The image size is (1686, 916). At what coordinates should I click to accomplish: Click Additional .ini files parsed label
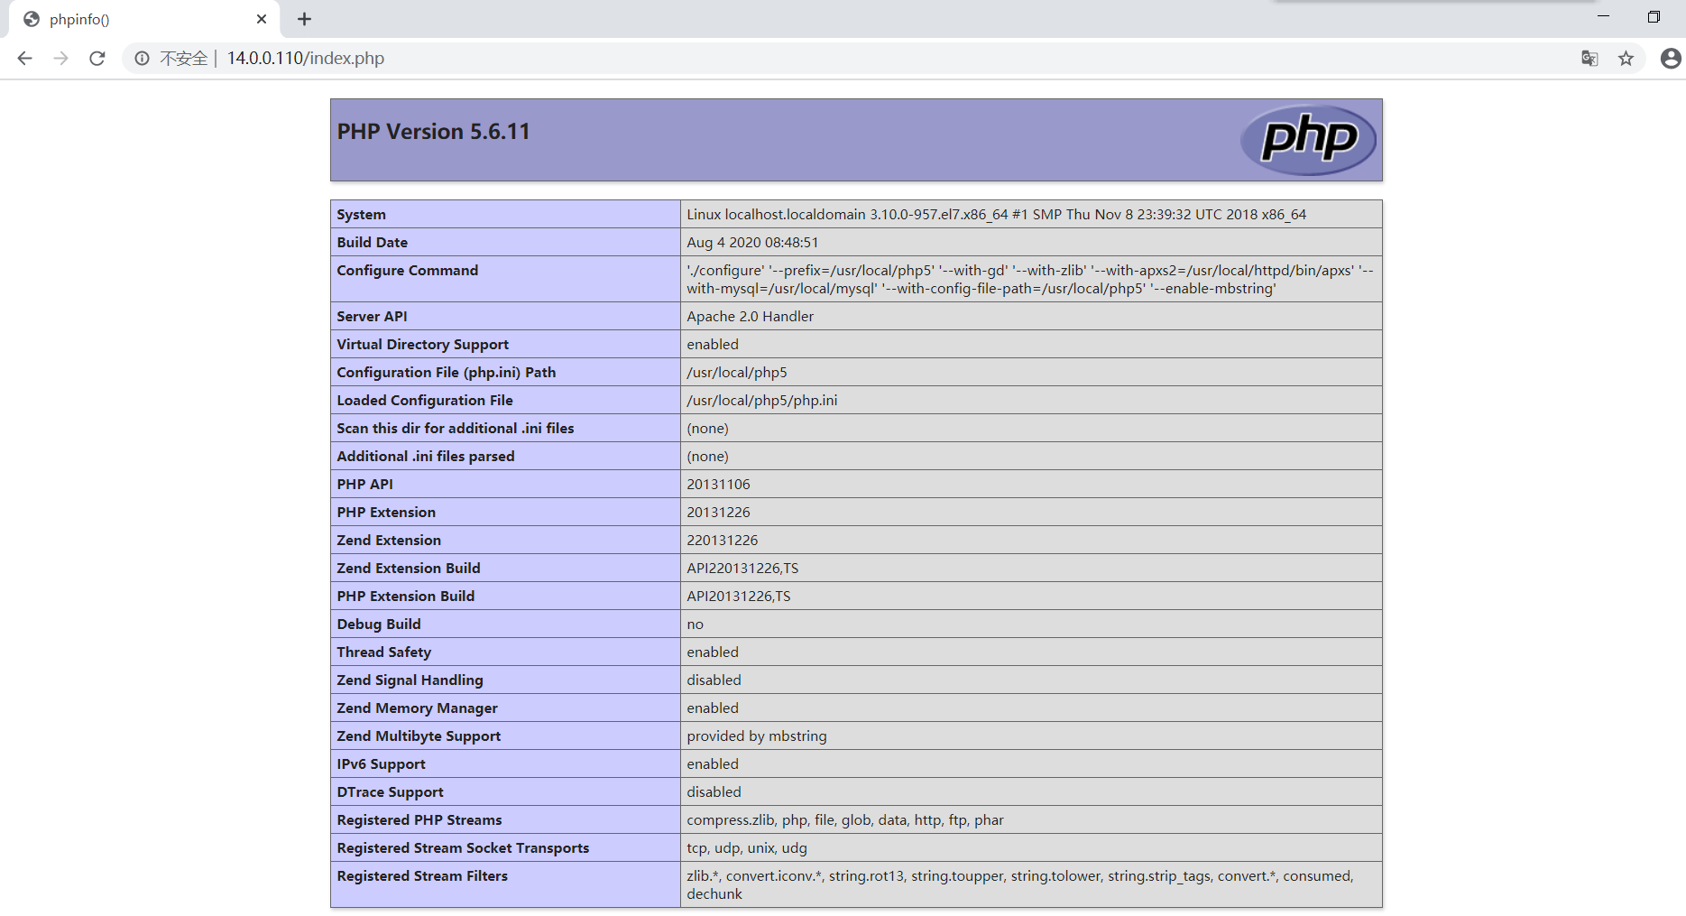point(426,457)
